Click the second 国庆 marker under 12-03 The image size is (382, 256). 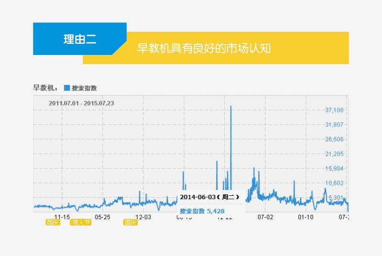(130, 222)
